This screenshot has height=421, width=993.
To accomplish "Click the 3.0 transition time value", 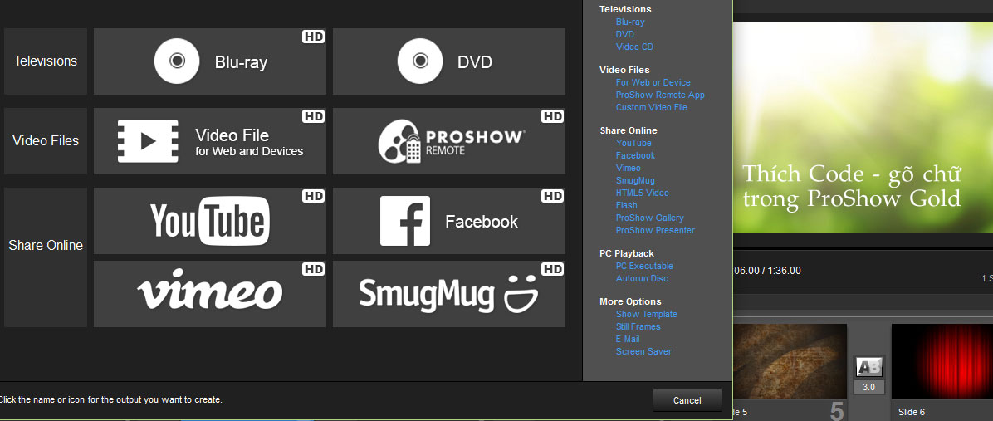I will 868,387.
